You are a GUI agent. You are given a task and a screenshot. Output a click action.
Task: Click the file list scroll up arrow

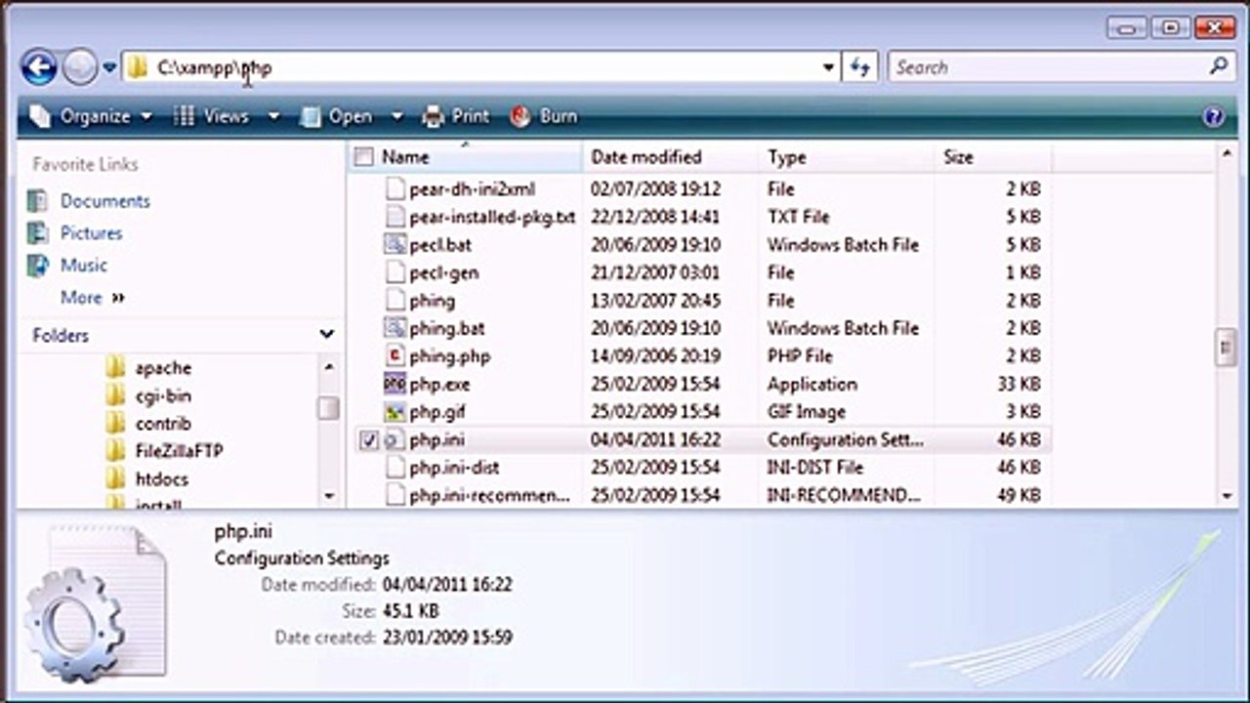click(1227, 155)
